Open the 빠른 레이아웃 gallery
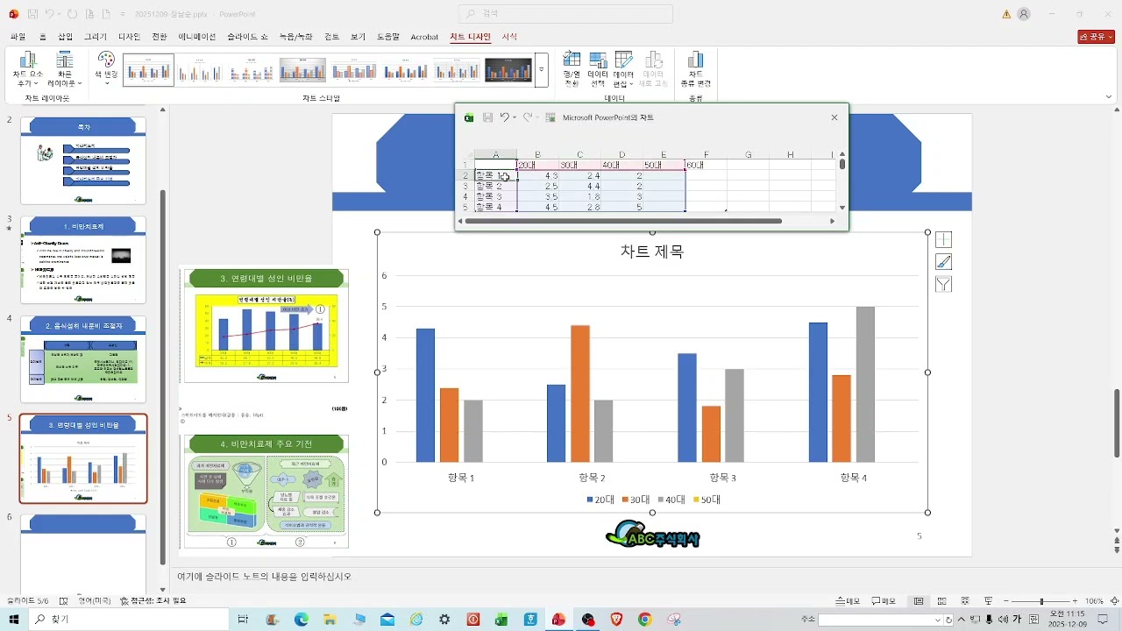The width and height of the screenshot is (1122, 631). 65,69
